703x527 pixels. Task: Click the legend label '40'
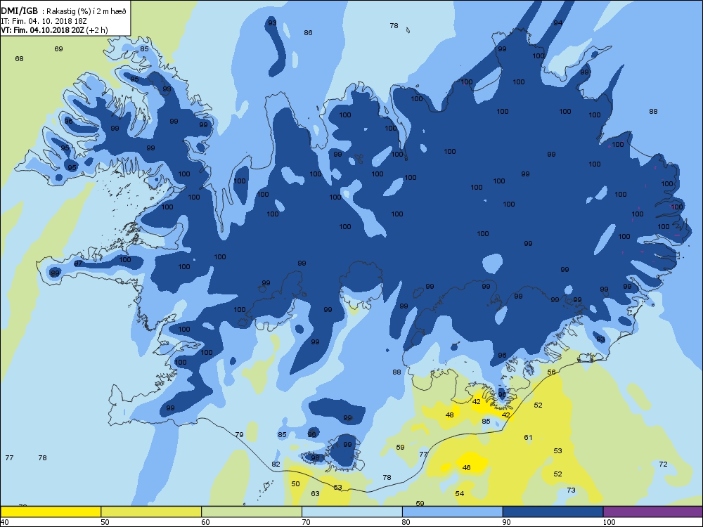[x=4, y=521]
